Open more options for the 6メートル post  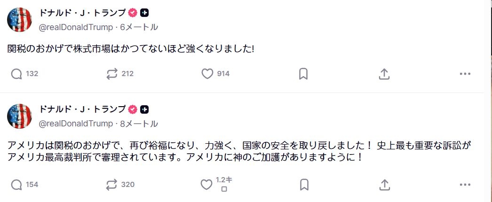coord(465,74)
